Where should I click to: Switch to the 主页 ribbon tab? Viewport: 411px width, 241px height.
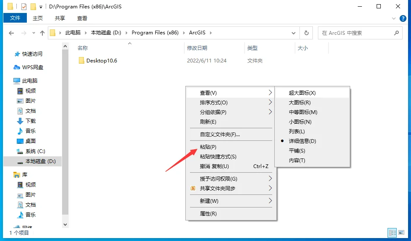tap(38, 18)
